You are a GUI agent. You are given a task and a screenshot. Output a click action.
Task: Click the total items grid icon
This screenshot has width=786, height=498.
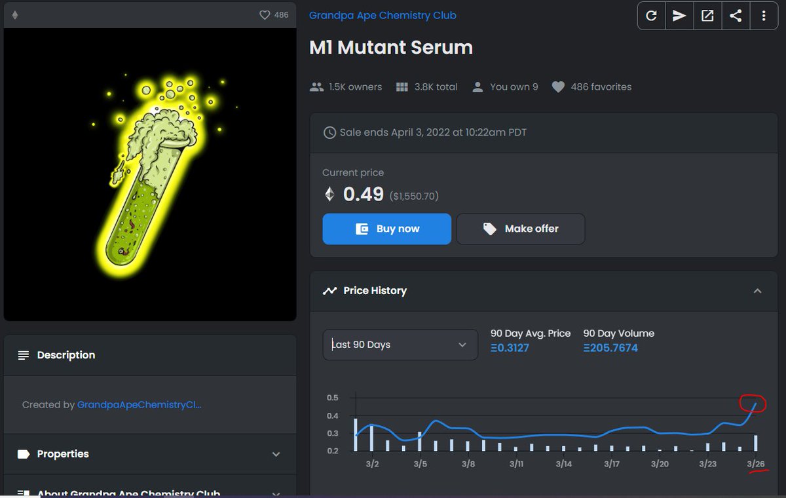[x=402, y=86]
